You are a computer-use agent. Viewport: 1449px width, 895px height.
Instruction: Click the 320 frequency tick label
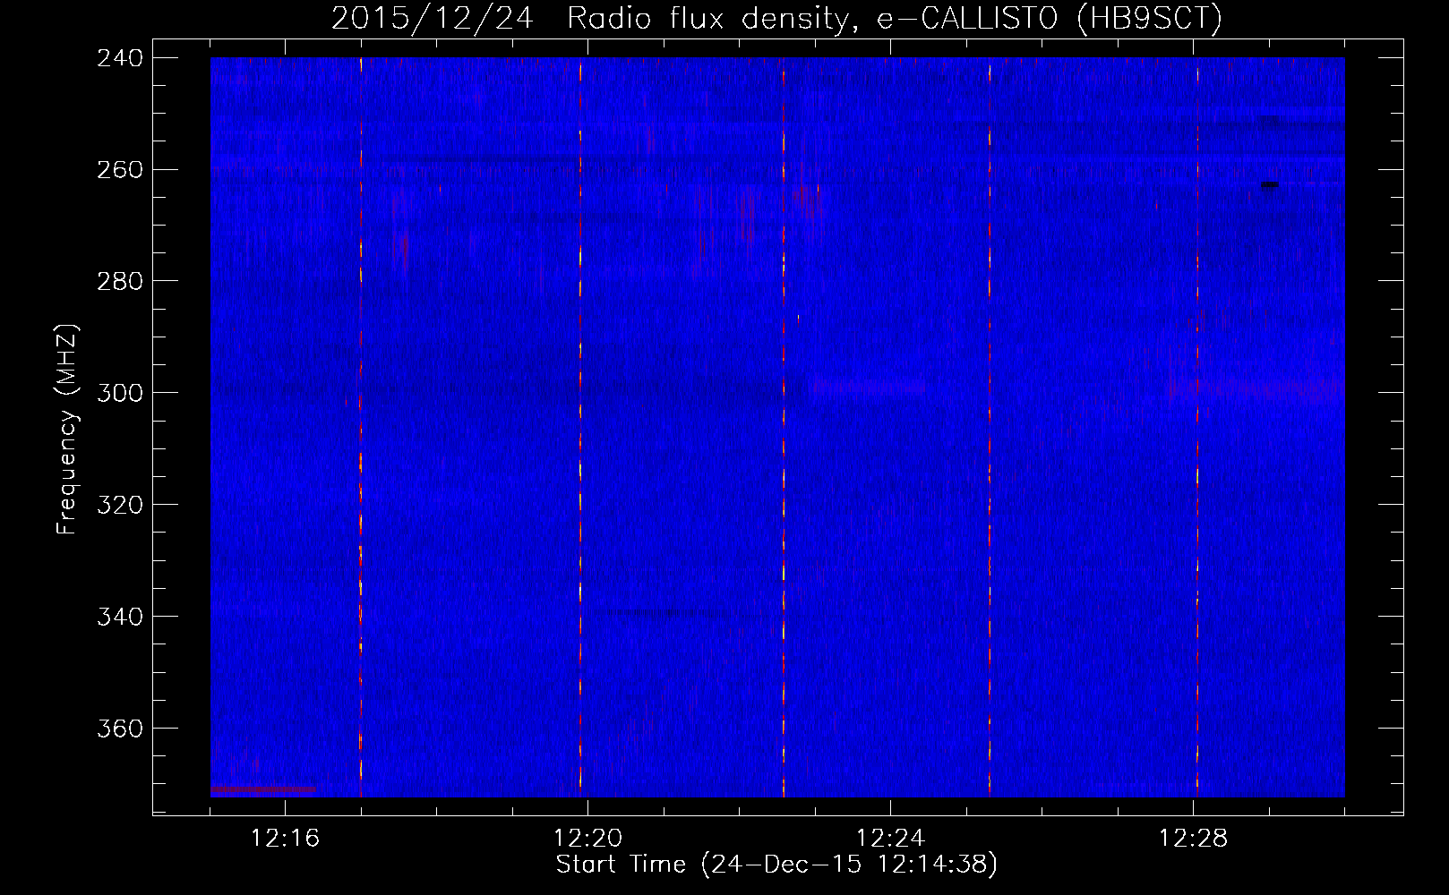pos(118,505)
